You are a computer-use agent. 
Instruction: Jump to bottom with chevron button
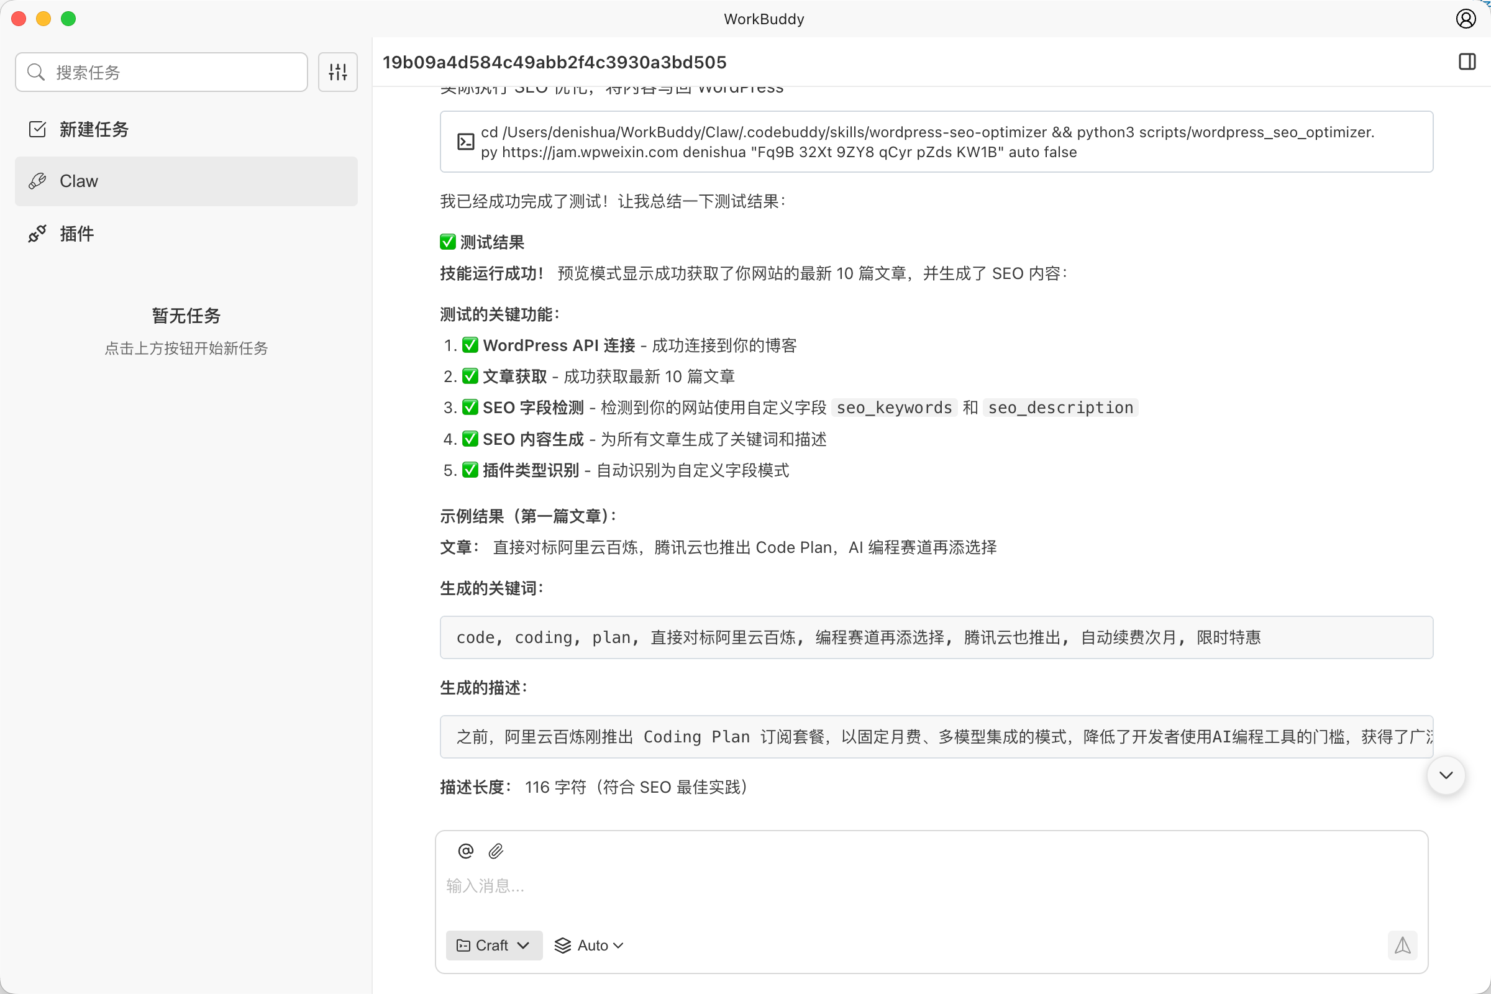pyautogui.click(x=1446, y=775)
